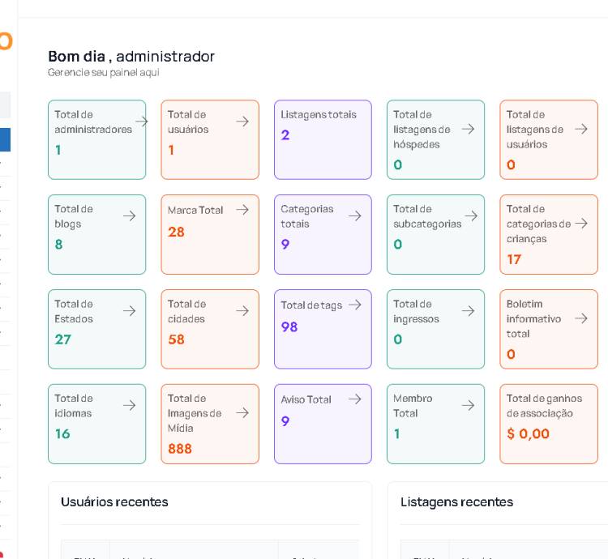Click the arrow on Total de subcategorias card
The image size is (608, 559).
pyautogui.click(x=471, y=216)
